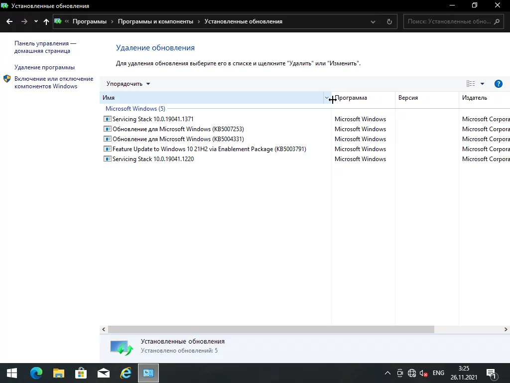Viewport: 510px width, 383px height.
Task: Click the horizontal scrollbar left arrow
Action: tap(104, 329)
